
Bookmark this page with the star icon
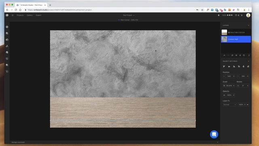point(202,10)
